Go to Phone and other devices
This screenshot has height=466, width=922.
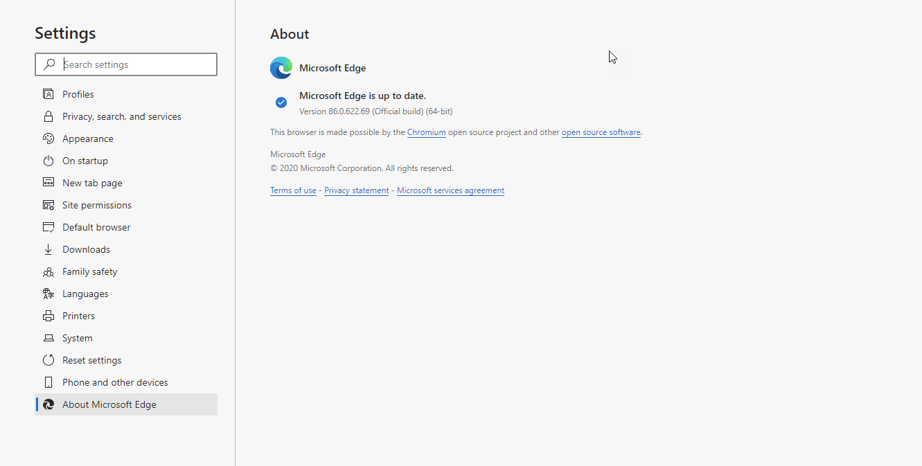[126, 382]
